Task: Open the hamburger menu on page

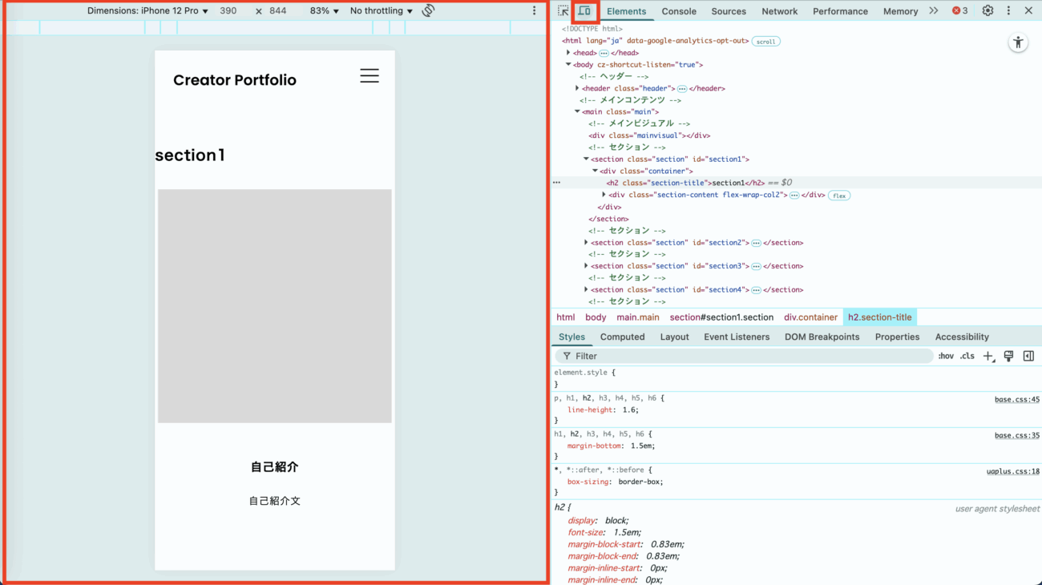Action: 369,76
